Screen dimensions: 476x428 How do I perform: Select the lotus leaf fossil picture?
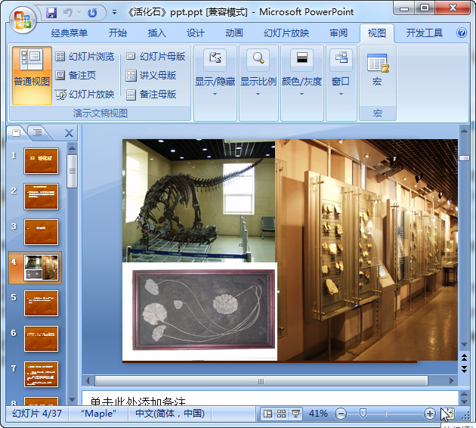[199, 312]
